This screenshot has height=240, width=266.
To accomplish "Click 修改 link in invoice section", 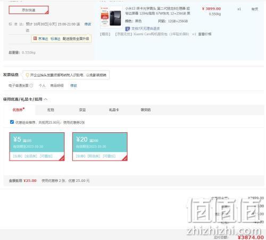I will [73, 85].
